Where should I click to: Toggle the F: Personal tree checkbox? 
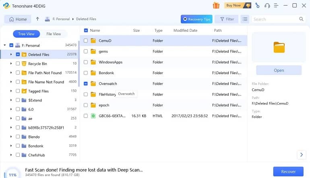click(x=11, y=45)
